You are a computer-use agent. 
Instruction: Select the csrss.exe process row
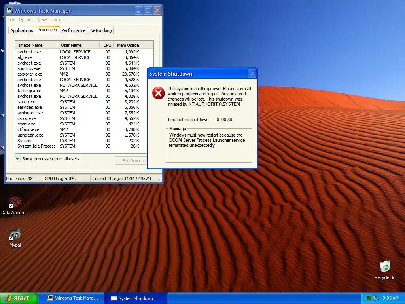pyautogui.click(x=79, y=118)
